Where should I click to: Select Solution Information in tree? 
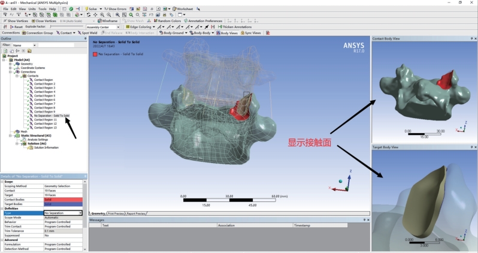(46, 147)
